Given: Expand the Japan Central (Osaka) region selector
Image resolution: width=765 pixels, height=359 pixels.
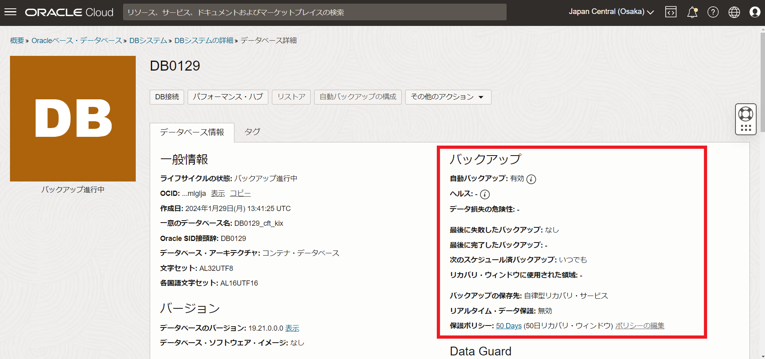Looking at the screenshot, I should point(611,12).
